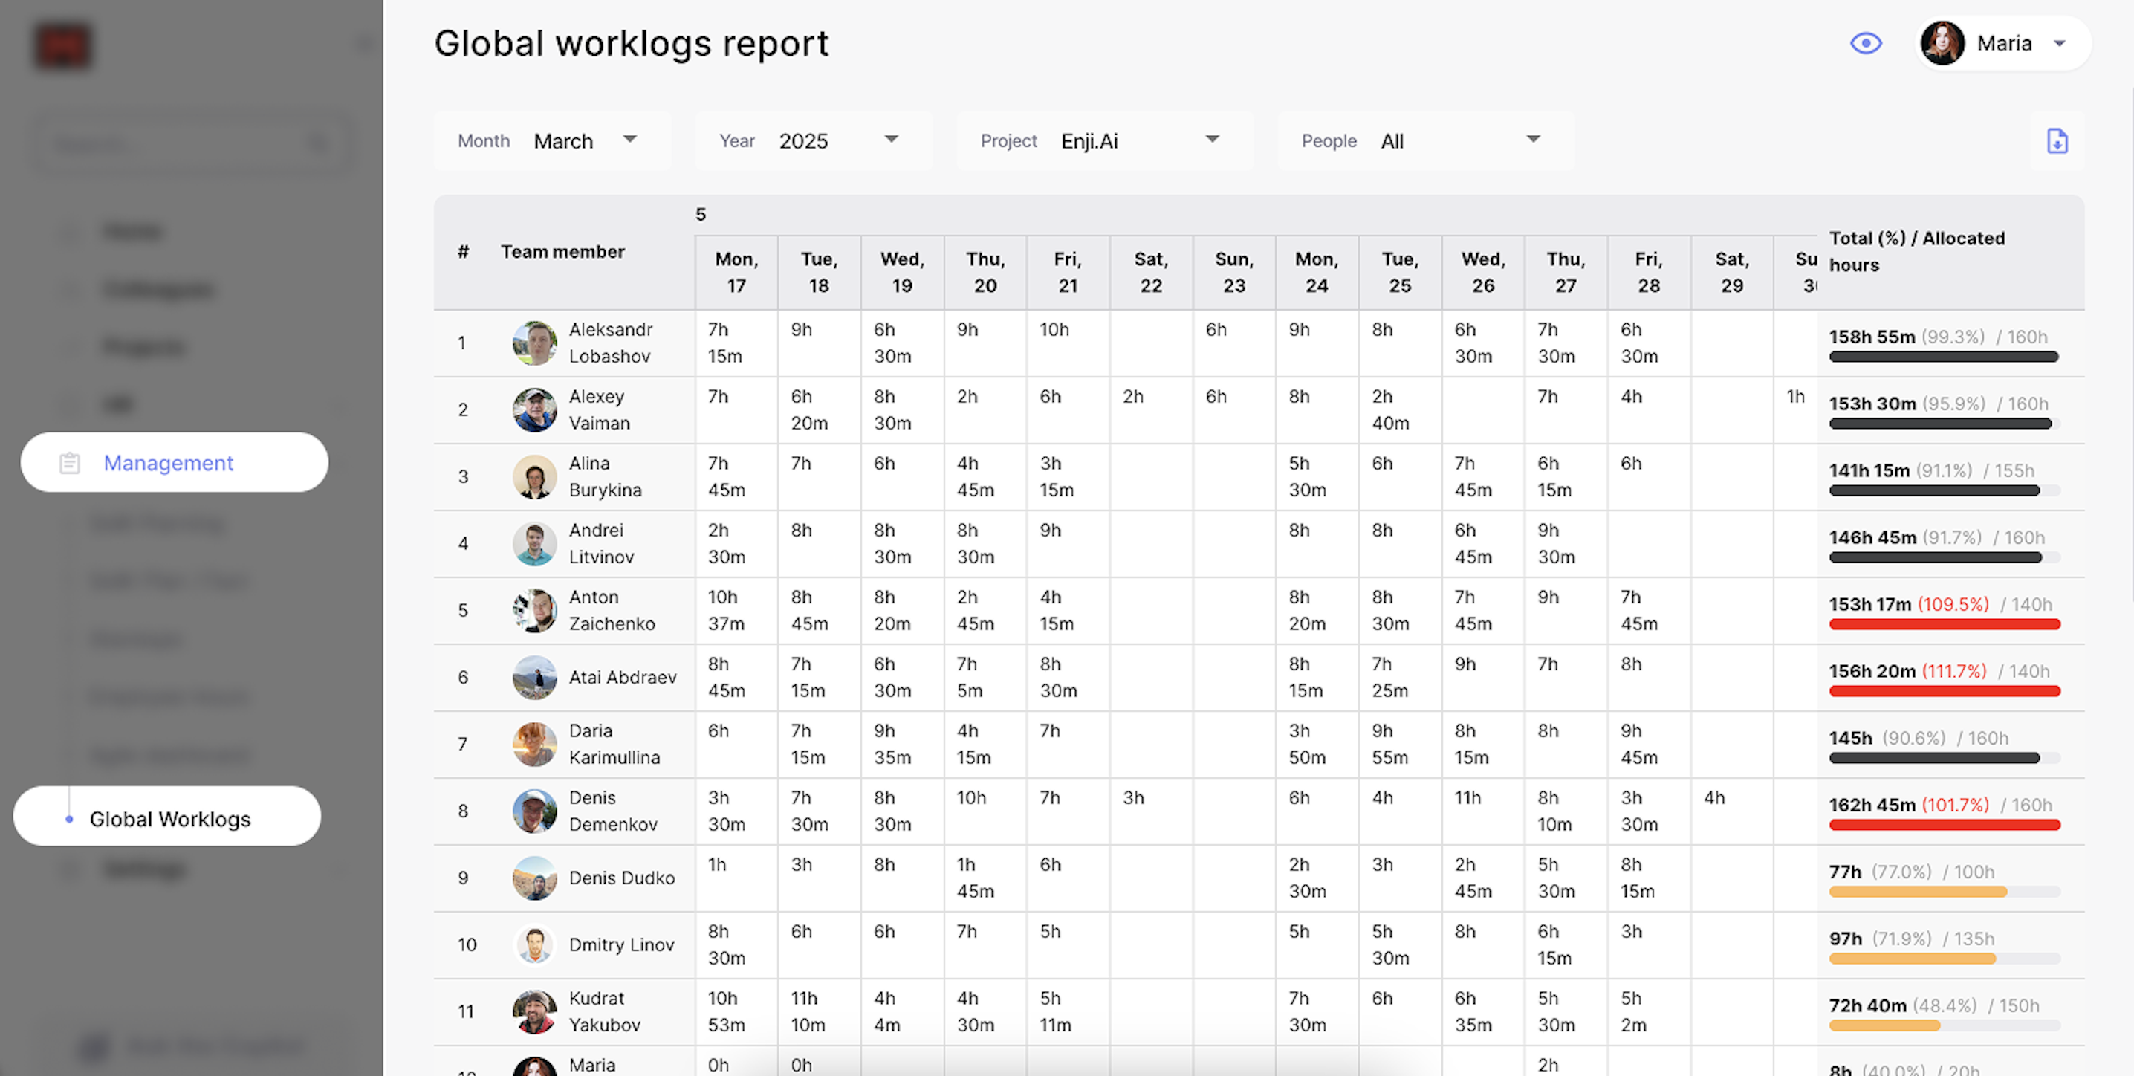2134x1076 pixels.
Task: Click Denis Dudko's orange 77.0% bar
Action: coord(1944,892)
